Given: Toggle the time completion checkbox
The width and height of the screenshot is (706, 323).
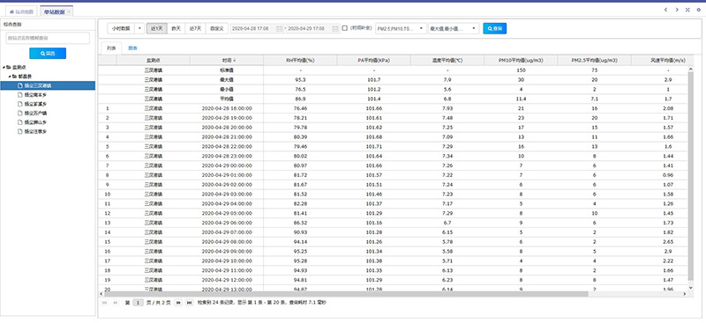Looking at the screenshot, I should pos(345,28).
